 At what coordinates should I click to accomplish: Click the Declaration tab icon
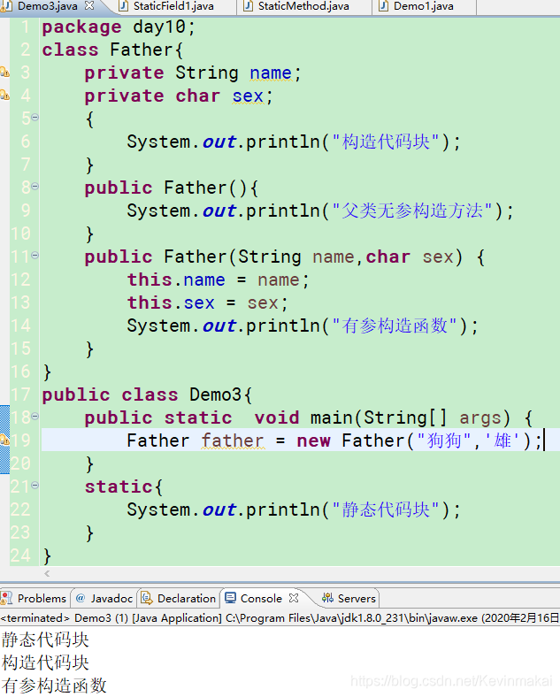tap(146, 598)
